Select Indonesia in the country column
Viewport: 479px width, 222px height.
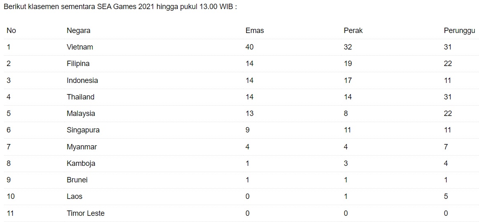click(x=82, y=80)
